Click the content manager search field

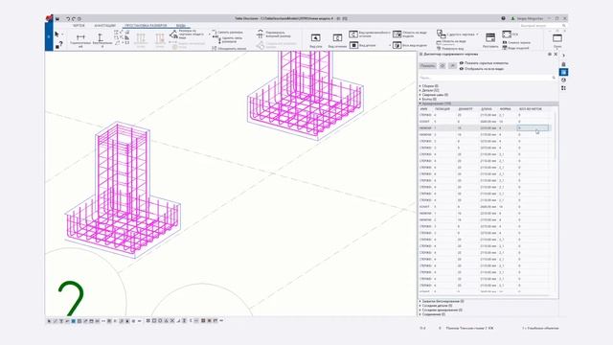click(488, 78)
